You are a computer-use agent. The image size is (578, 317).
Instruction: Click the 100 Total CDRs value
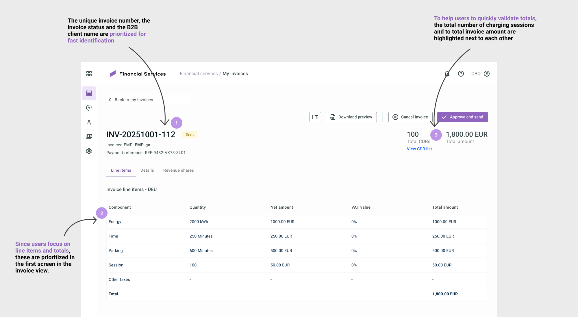(x=413, y=134)
